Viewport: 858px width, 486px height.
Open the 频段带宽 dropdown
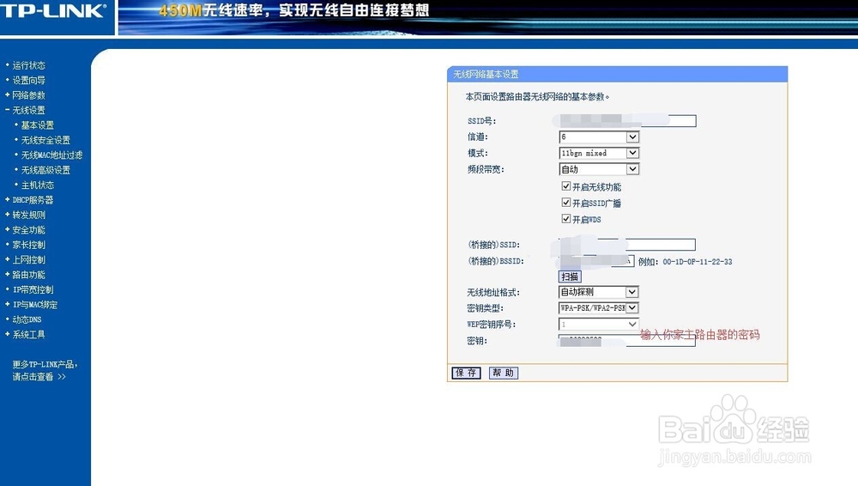tap(599, 169)
